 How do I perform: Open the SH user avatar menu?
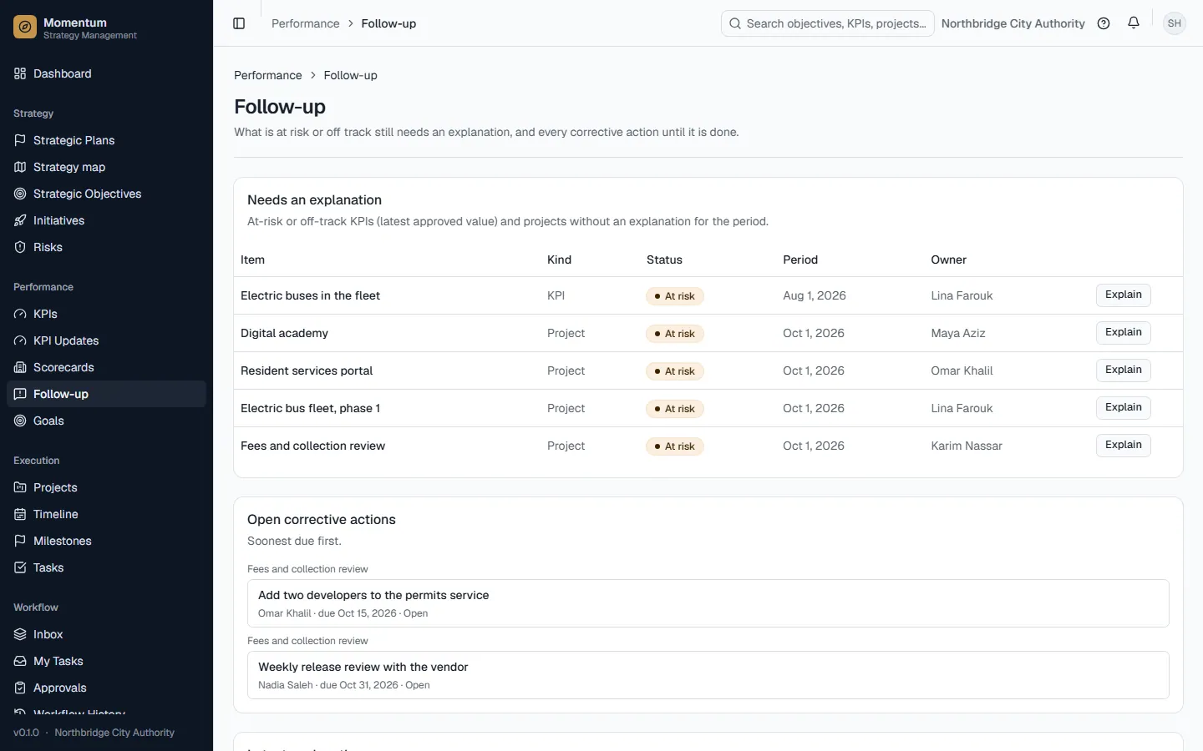1175,23
